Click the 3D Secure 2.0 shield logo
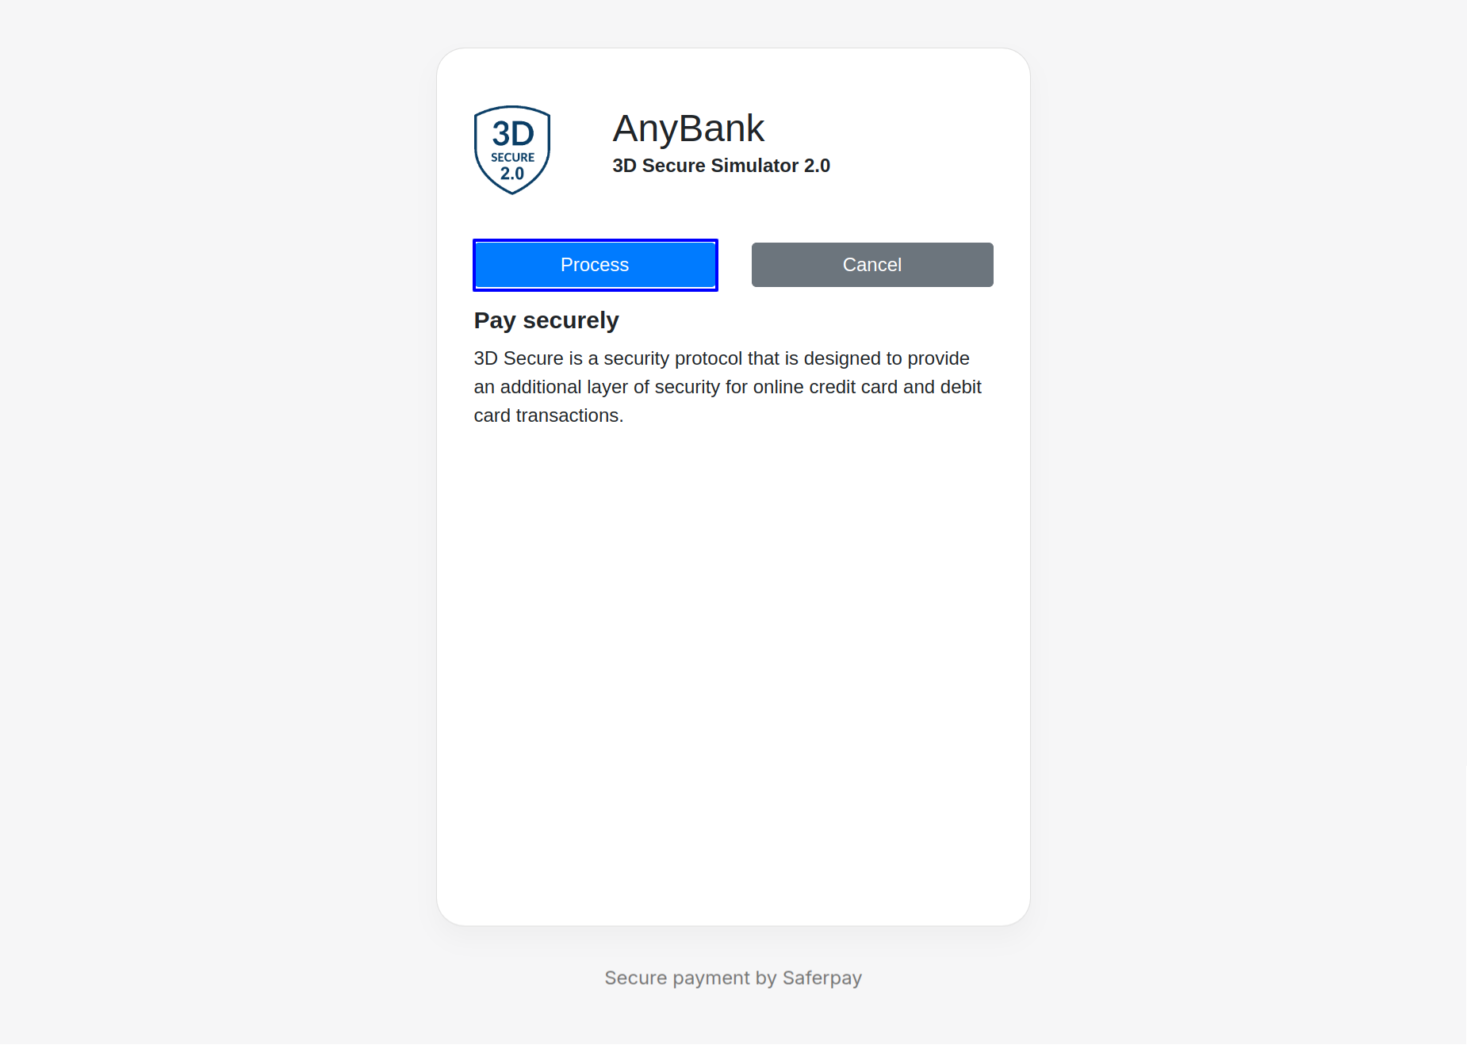 pyautogui.click(x=512, y=150)
